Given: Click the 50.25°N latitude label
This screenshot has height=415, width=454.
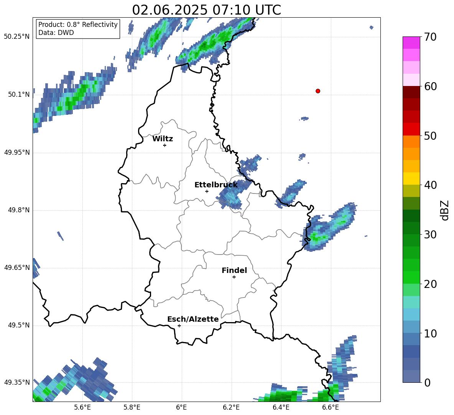Looking at the screenshot, I should [17, 37].
